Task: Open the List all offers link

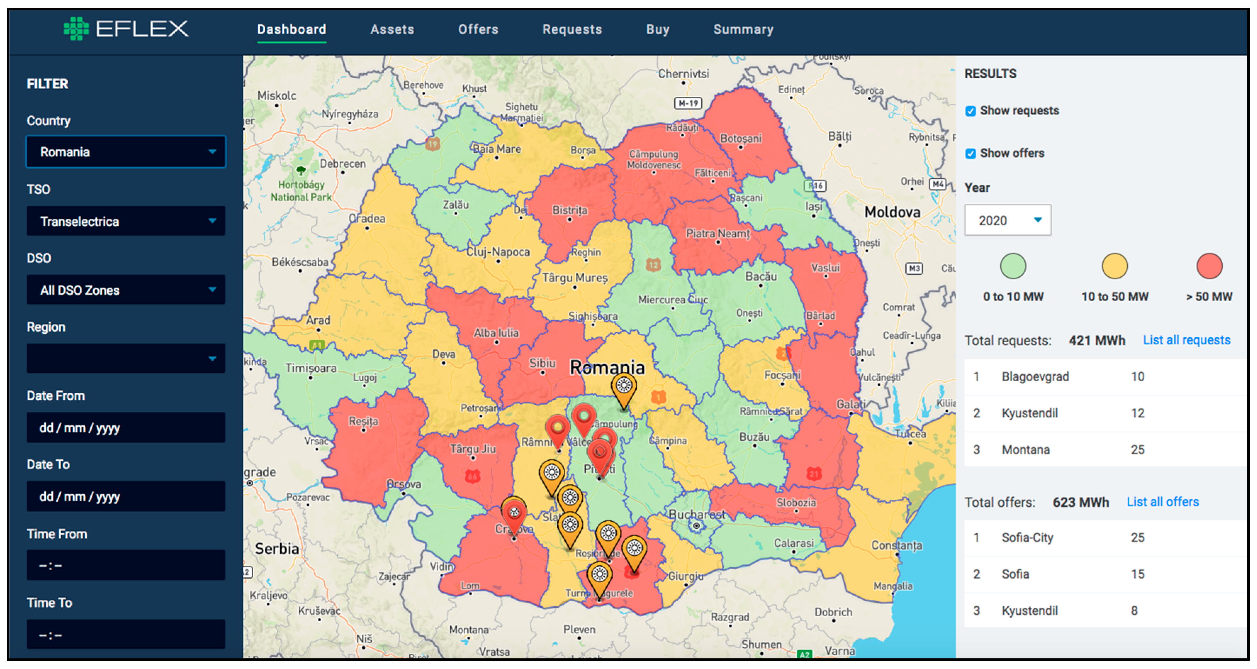Action: click(x=1162, y=502)
